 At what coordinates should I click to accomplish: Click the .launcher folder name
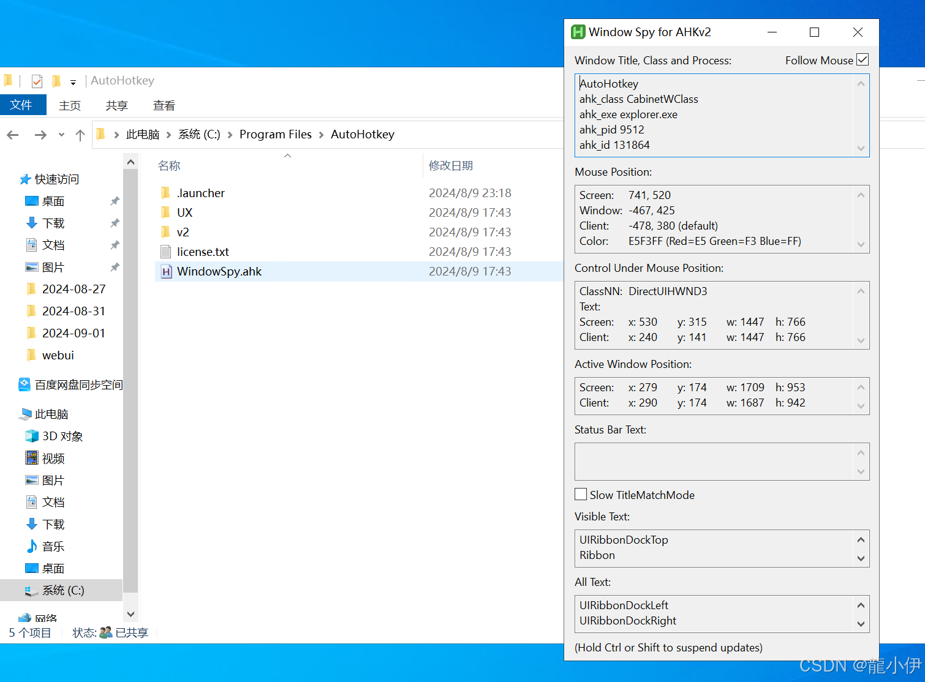(201, 193)
